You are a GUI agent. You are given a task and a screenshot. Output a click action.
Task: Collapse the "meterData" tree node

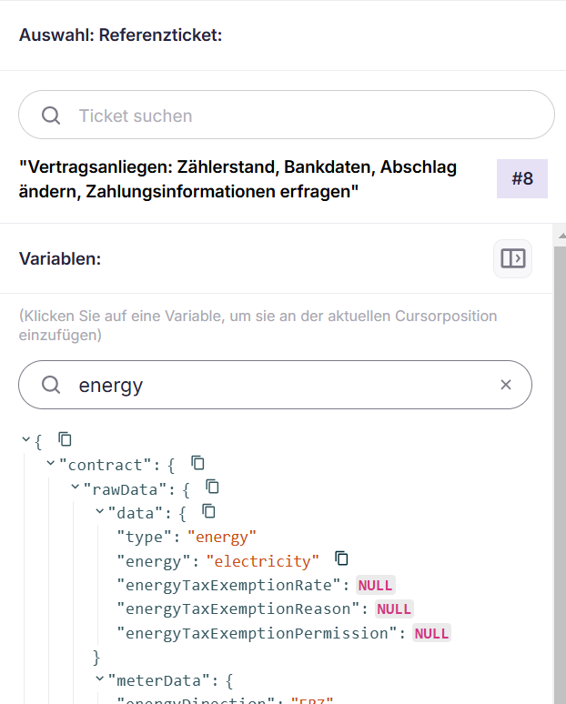[99, 679]
